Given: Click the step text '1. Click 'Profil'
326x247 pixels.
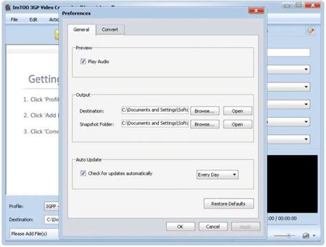Looking at the screenshot, I should 41,99.
